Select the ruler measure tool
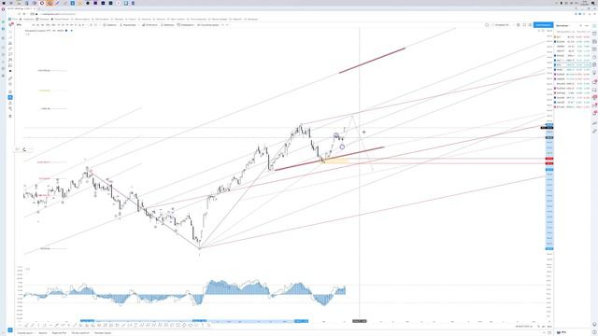This screenshot has width=598, height=336. 10,78
